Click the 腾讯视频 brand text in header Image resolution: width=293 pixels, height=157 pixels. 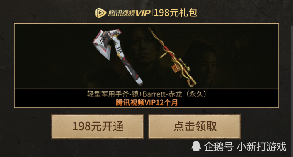[x=122, y=13]
